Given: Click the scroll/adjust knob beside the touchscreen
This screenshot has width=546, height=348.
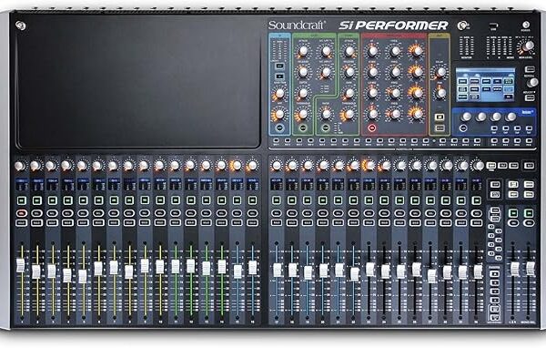Looking at the screenshot, I should [531, 83].
